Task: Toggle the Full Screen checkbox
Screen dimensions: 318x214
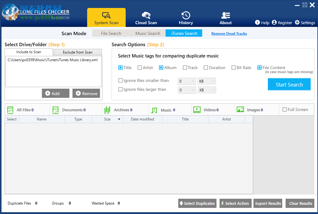Action: click(285, 109)
